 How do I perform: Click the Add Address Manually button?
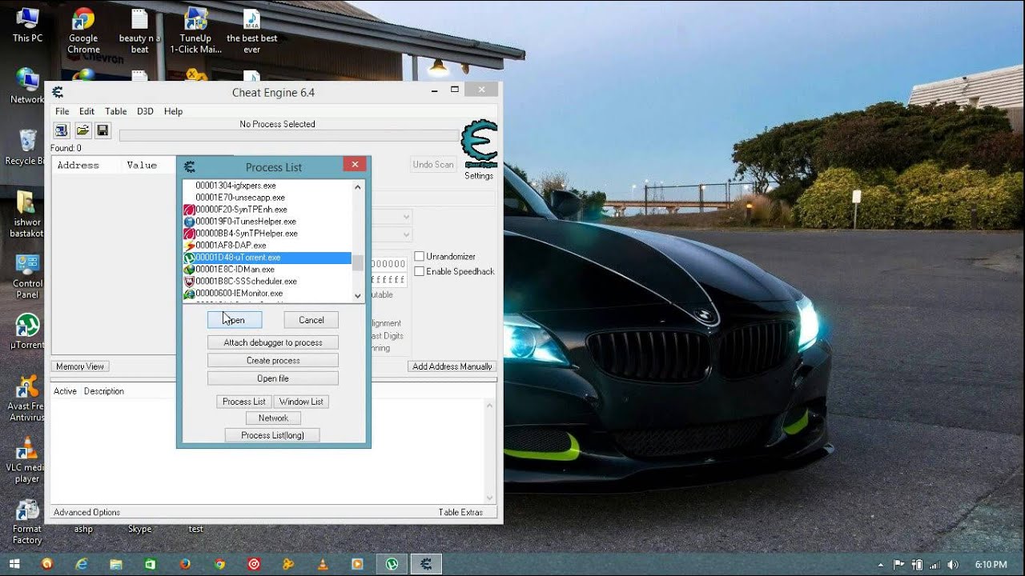point(452,366)
